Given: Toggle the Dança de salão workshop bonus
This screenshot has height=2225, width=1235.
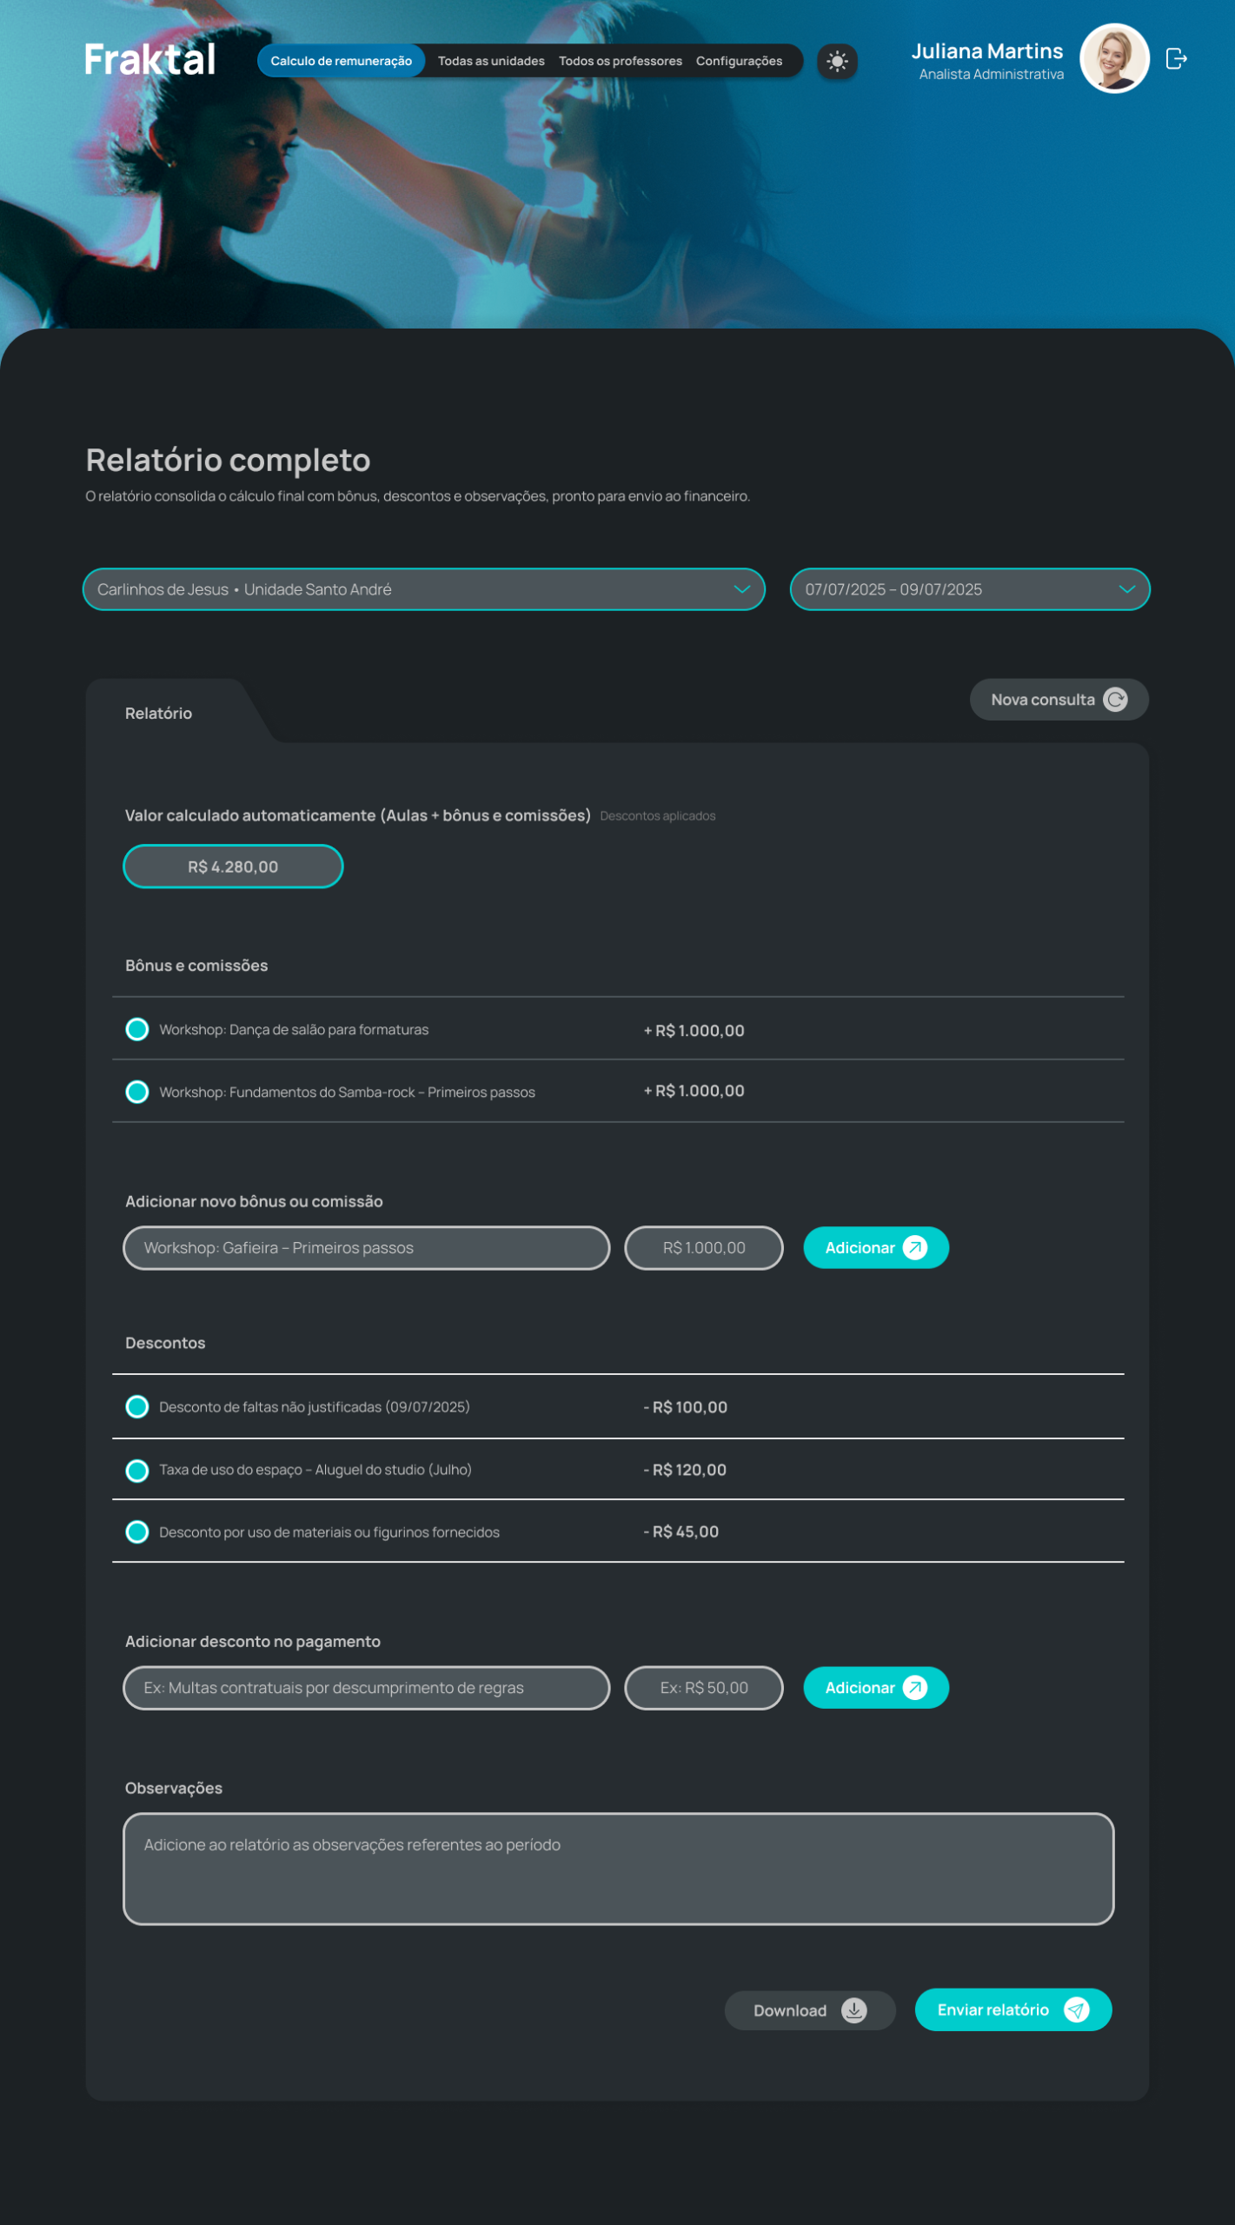Looking at the screenshot, I should click(137, 1030).
